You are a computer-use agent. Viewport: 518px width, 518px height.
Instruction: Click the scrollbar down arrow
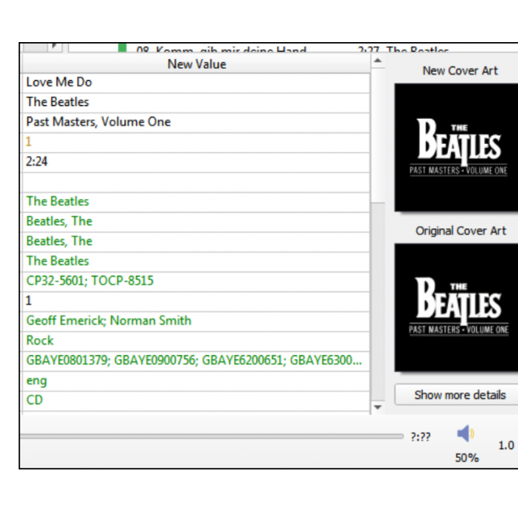tap(378, 407)
